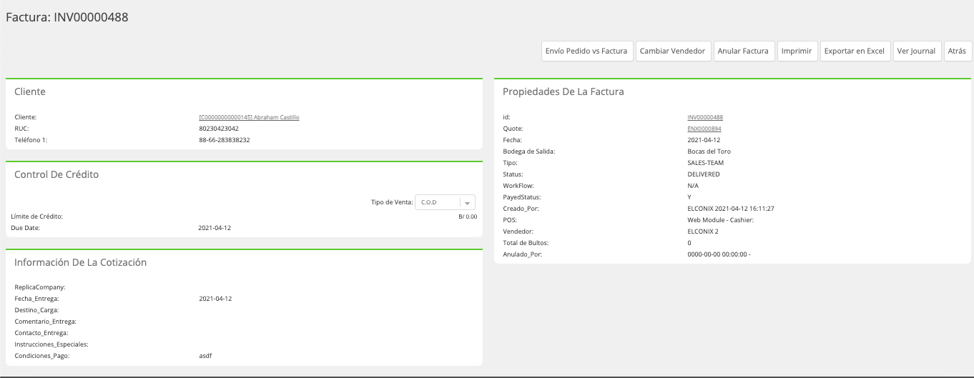Click the Comentario_Entrega: label

tap(45, 322)
